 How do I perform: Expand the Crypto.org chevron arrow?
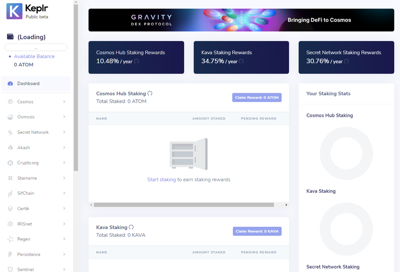[x=64, y=162]
